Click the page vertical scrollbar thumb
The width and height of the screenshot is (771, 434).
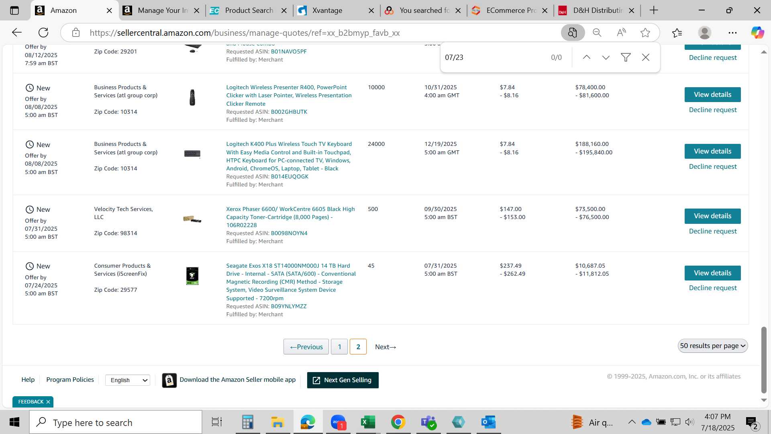(764, 360)
